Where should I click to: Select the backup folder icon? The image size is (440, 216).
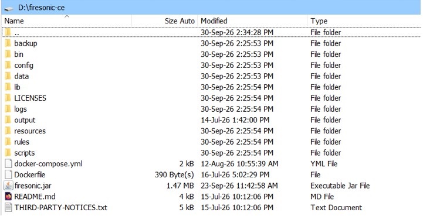[x=8, y=43]
